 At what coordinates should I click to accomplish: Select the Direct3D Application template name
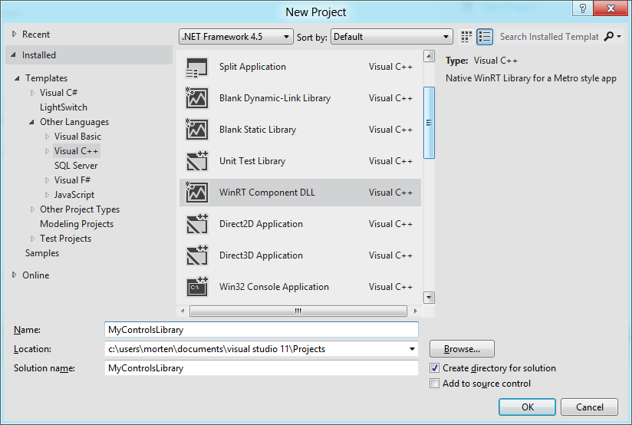tap(261, 255)
